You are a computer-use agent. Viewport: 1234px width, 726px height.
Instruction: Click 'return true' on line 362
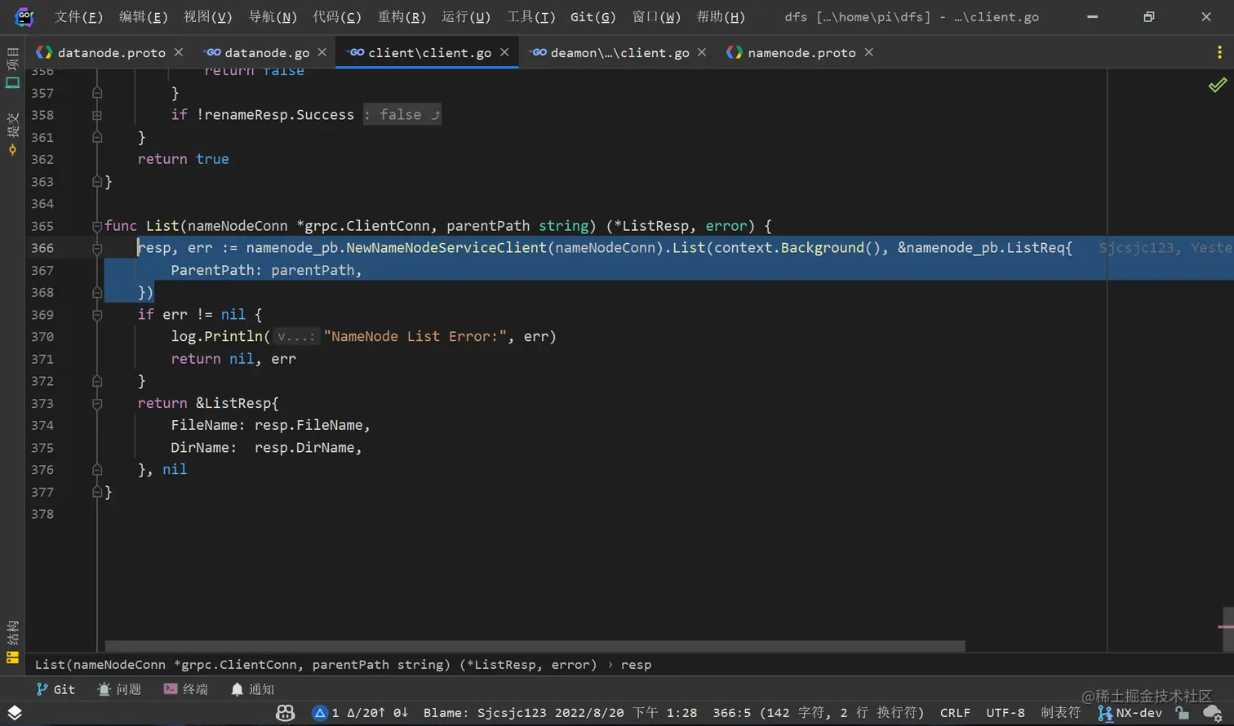(183, 159)
